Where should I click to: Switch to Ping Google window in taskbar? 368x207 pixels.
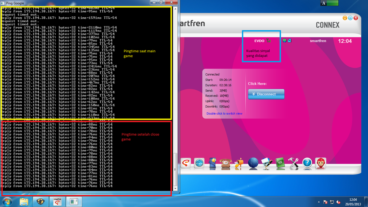click(x=74, y=202)
